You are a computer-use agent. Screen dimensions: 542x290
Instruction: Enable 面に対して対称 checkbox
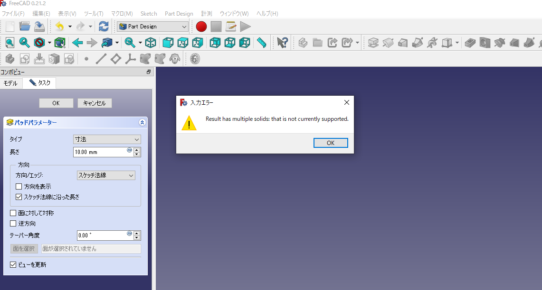(x=13, y=213)
